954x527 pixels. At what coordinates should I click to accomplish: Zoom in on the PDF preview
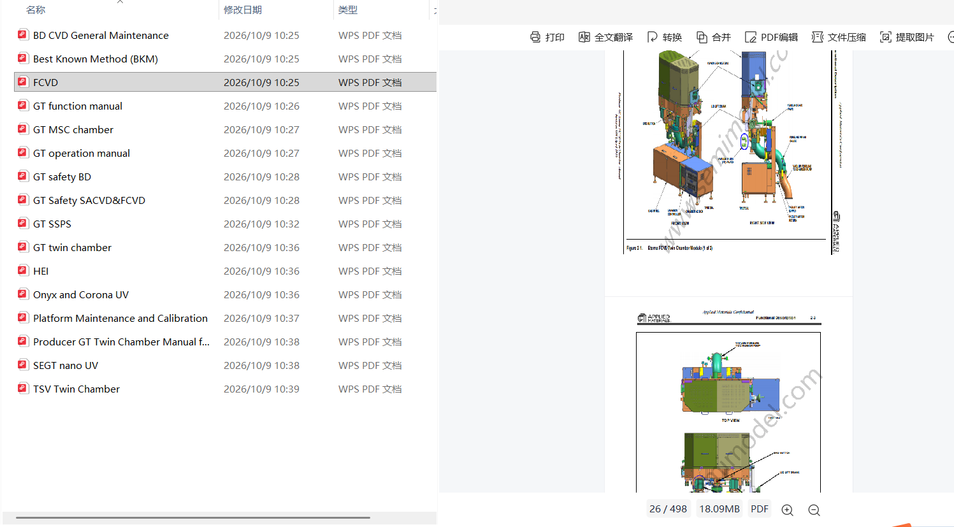pyautogui.click(x=787, y=510)
